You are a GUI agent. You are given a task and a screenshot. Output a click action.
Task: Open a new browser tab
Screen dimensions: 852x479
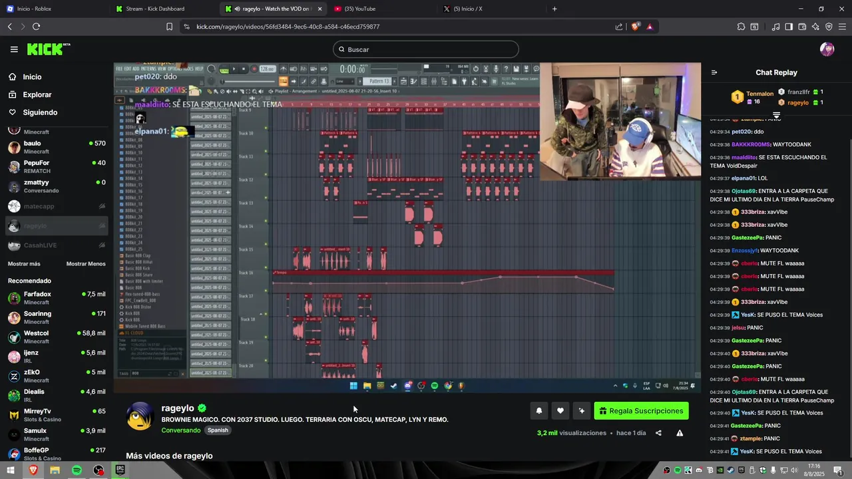coord(554,9)
